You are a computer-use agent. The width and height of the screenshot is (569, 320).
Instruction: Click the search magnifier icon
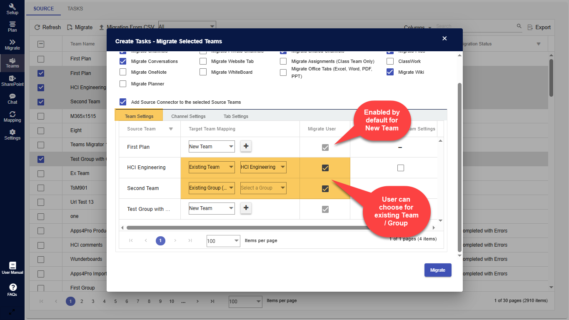click(519, 26)
